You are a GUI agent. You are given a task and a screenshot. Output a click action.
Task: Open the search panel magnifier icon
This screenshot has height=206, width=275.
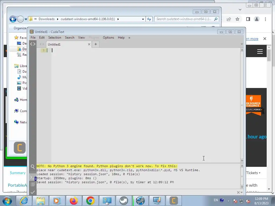click(32, 167)
